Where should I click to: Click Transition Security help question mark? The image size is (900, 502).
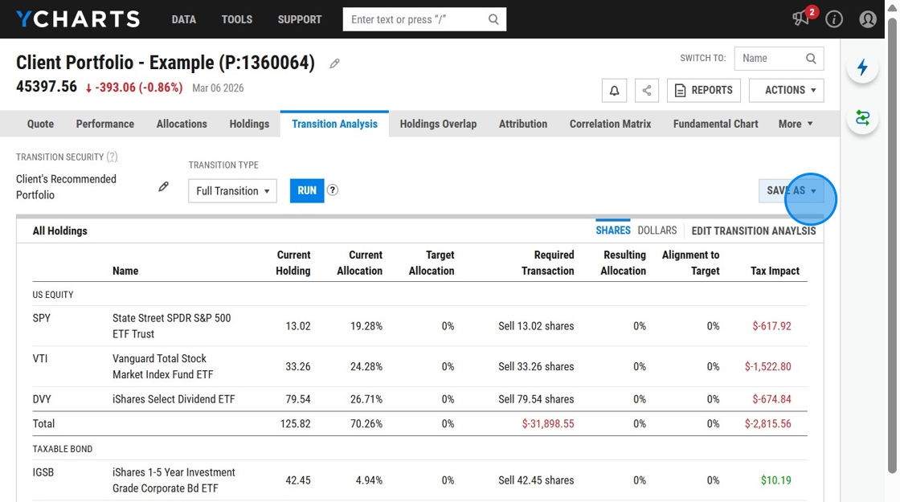point(112,157)
